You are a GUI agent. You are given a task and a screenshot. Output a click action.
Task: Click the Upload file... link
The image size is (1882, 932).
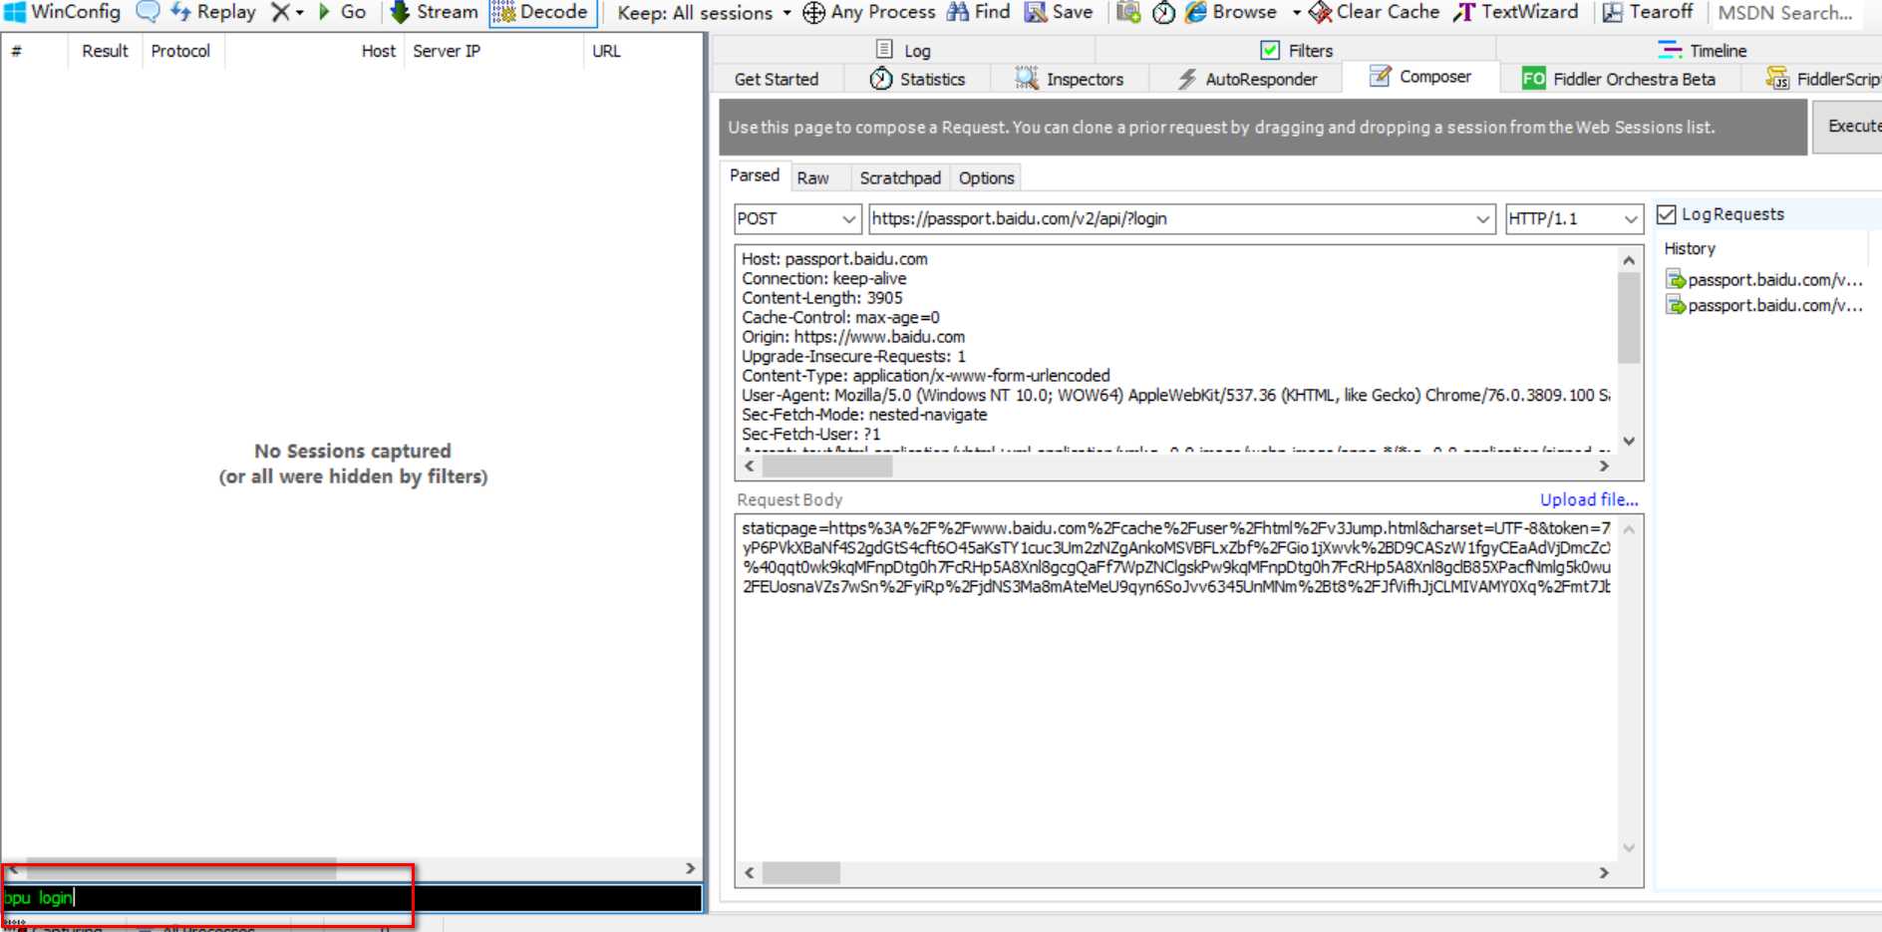pos(1589,499)
